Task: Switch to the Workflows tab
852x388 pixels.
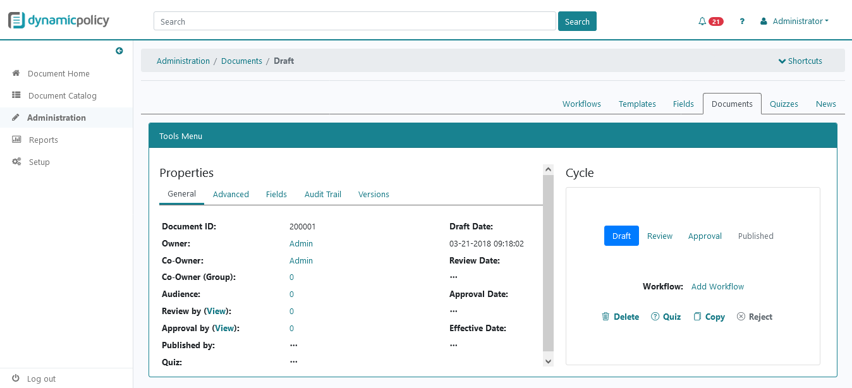Action: coord(581,104)
